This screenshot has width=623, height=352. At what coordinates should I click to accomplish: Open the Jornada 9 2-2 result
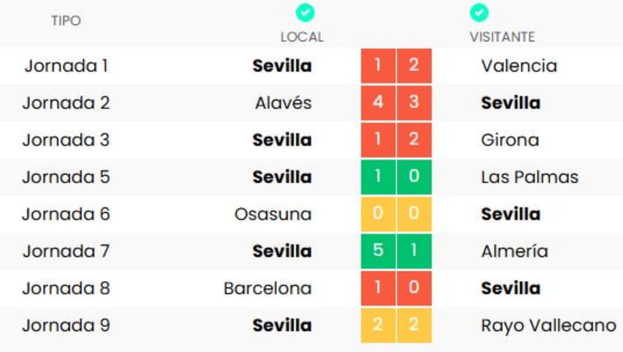[x=396, y=326]
